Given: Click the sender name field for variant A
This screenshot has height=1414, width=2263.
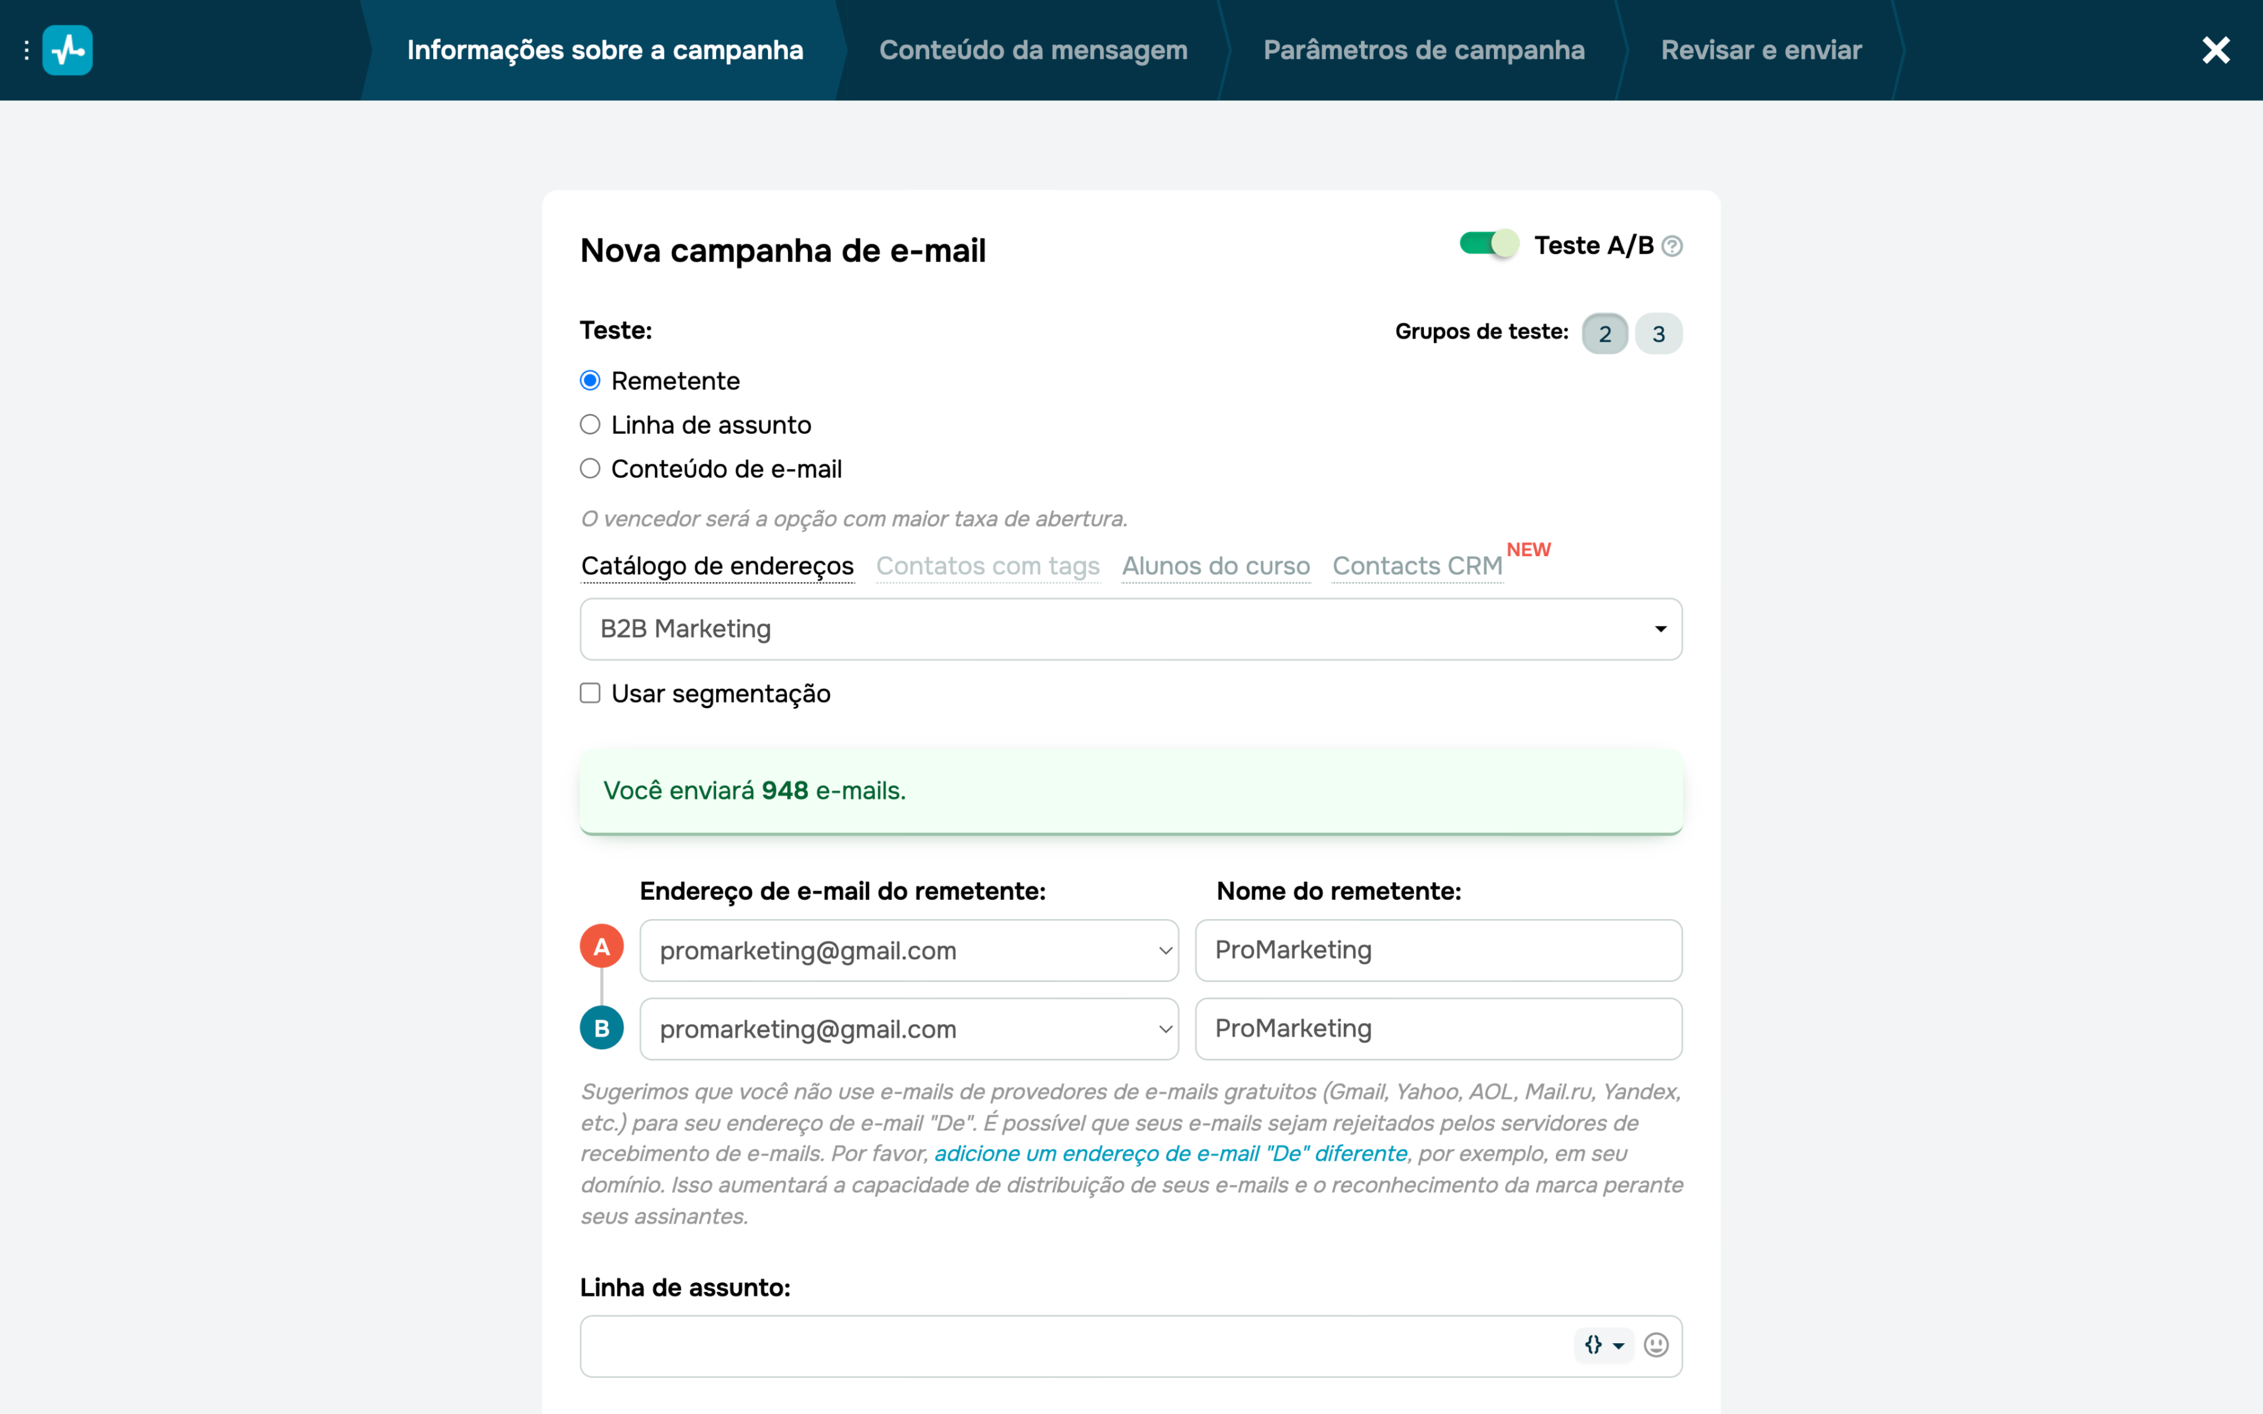Looking at the screenshot, I should tap(1438, 950).
